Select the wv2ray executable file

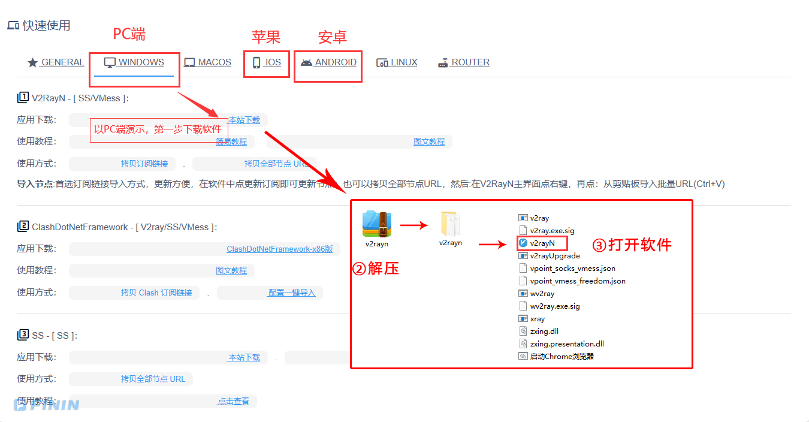[536, 294]
